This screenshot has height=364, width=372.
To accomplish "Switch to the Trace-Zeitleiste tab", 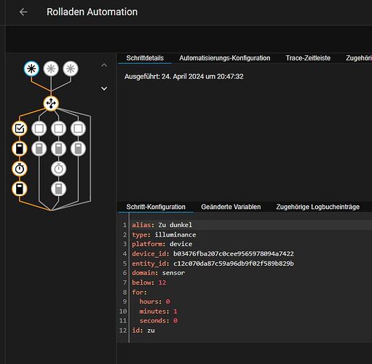I will coord(308,58).
